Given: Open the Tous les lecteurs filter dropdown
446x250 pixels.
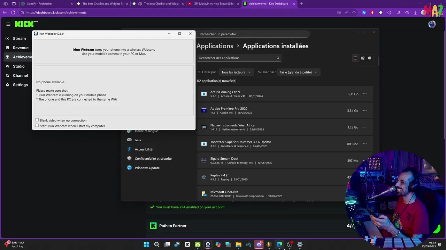Looking at the screenshot, I should [236, 72].
